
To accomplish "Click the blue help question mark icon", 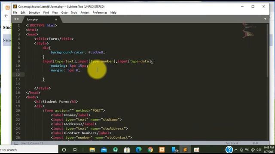I will coord(229,150).
